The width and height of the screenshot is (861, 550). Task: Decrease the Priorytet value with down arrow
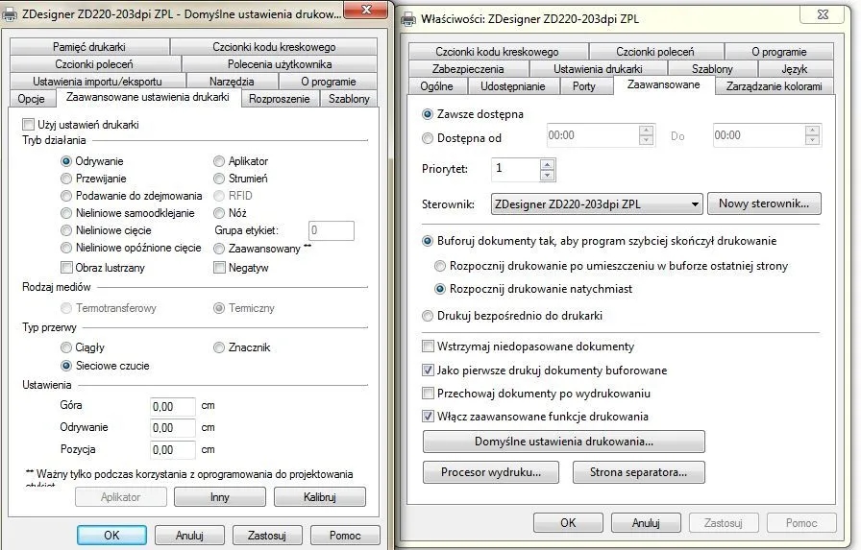coord(547,176)
